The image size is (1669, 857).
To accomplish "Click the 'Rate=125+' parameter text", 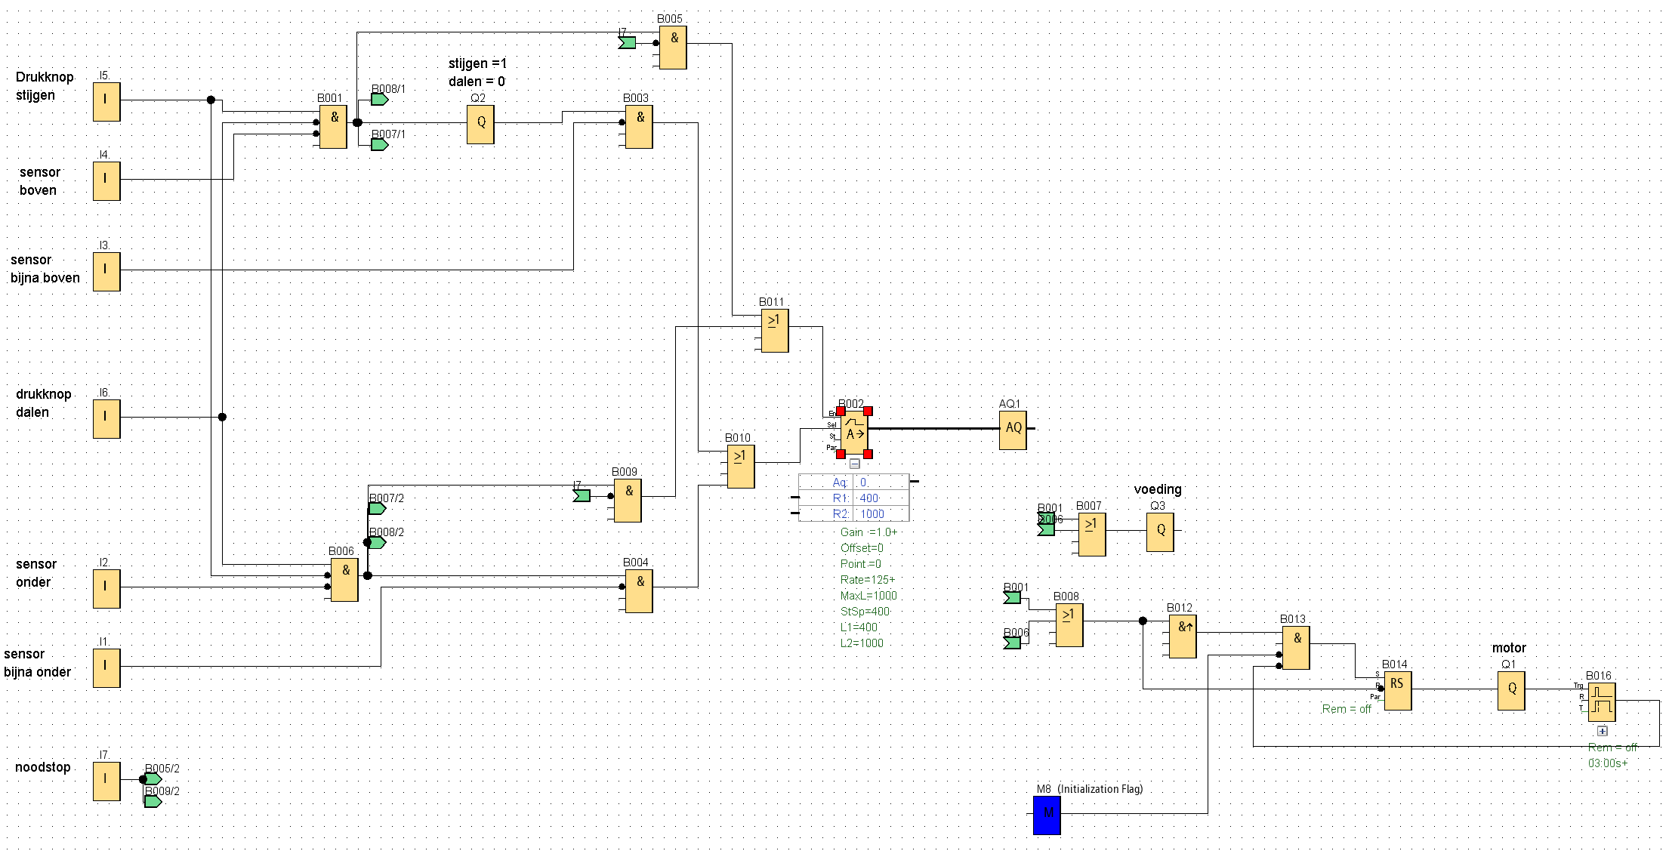I will point(868,580).
